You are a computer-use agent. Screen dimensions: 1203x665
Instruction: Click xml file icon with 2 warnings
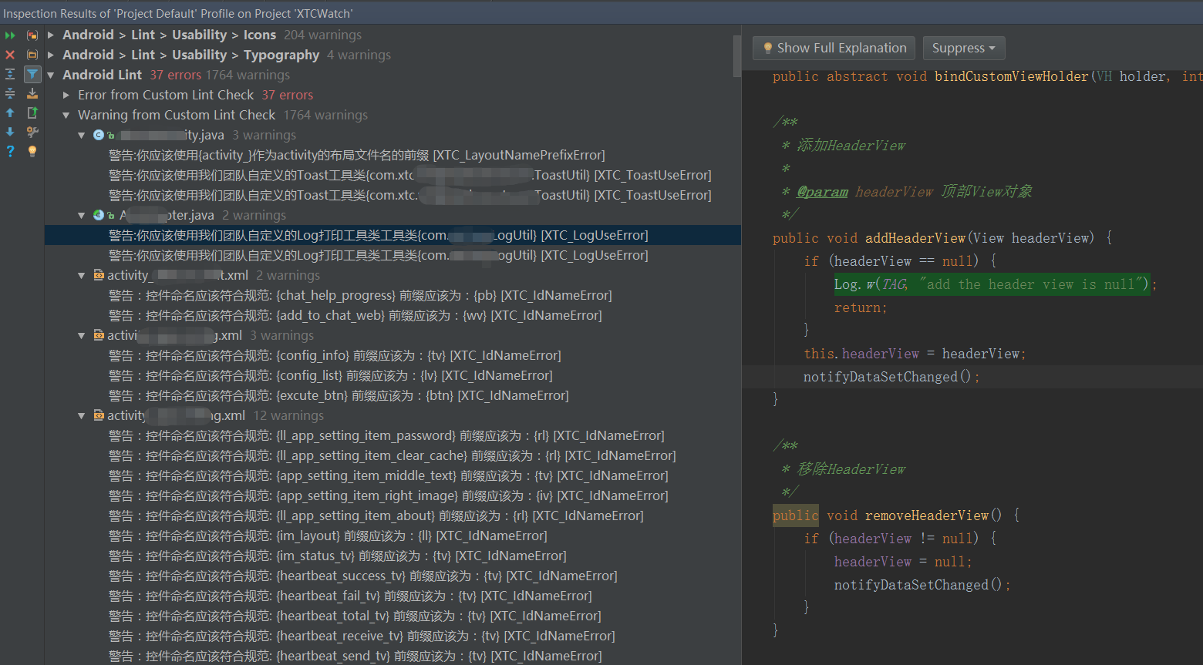[99, 275]
